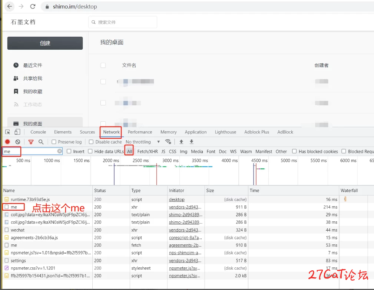The width and height of the screenshot is (374, 290).
Task: Filter by Img requests
Action: [183, 151]
